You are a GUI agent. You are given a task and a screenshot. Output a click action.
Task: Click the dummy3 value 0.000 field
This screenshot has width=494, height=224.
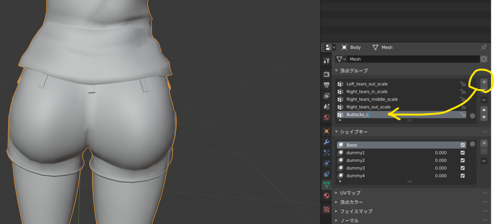pos(440,168)
